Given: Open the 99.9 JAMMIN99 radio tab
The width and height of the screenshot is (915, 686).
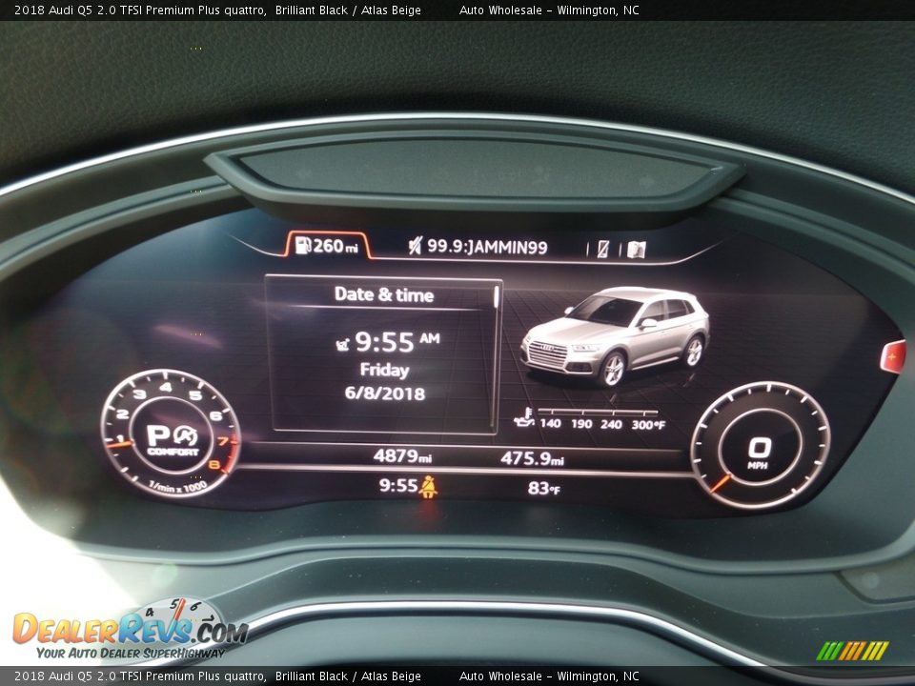Looking at the screenshot, I should pos(486,247).
